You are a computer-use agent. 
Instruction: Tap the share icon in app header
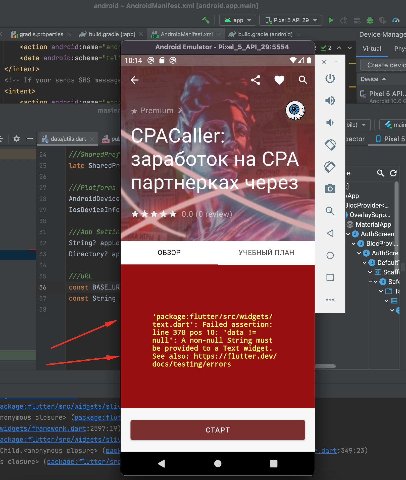[x=256, y=80]
